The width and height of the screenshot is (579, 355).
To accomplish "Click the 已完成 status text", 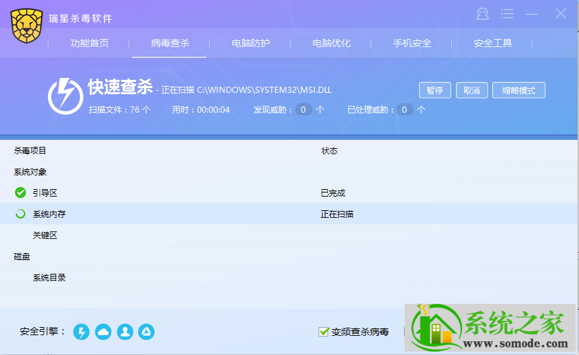I will coord(333,193).
